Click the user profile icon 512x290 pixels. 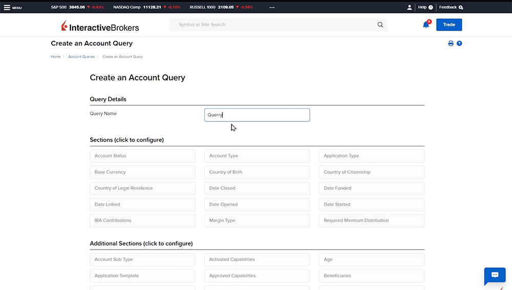pos(409,8)
